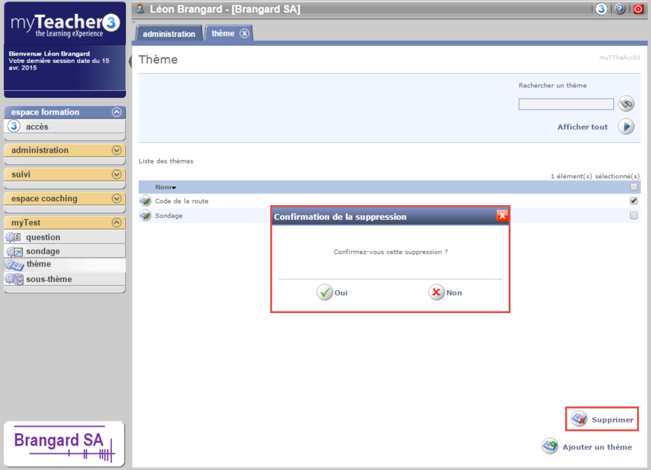This screenshot has height=470, width=651.
Task: Click the Afficher tout arrow icon
Action: tap(626, 127)
